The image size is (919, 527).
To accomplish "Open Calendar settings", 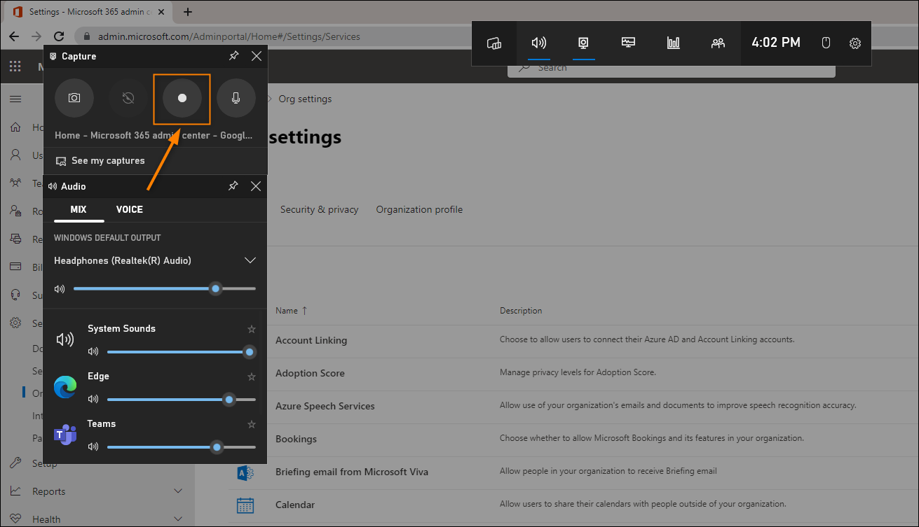I will point(295,505).
